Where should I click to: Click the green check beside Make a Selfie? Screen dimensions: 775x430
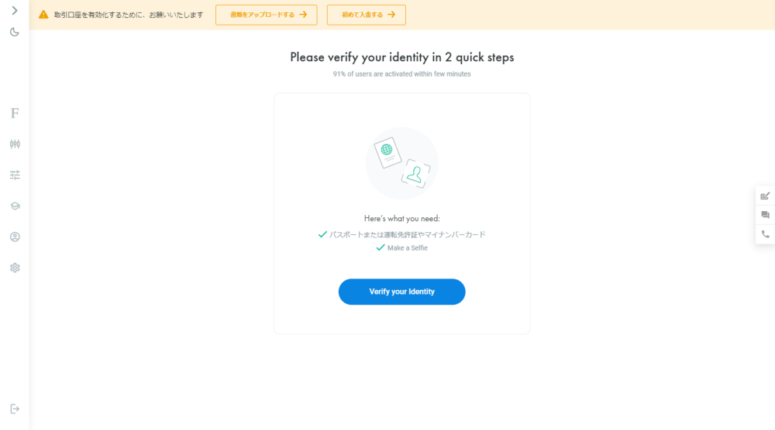380,247
